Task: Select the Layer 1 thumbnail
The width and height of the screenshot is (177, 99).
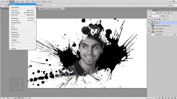Action: point(153,23)
